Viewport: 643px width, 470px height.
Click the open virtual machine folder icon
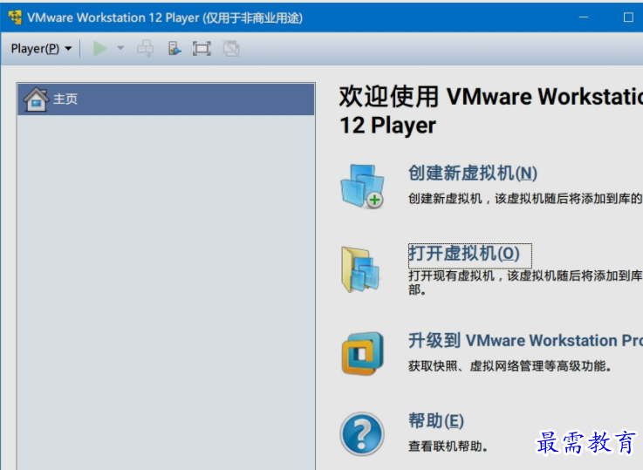click(x=360, y=269)
